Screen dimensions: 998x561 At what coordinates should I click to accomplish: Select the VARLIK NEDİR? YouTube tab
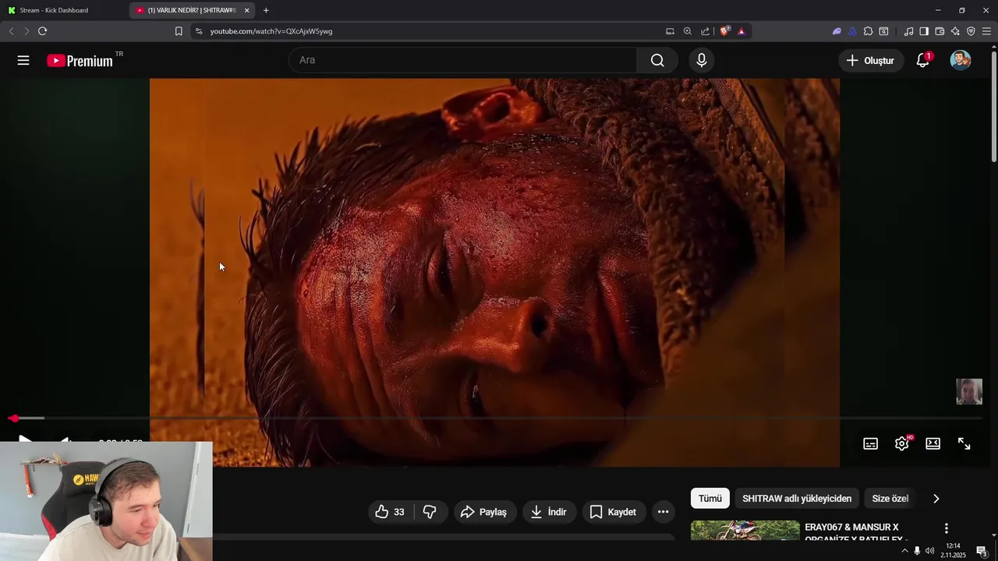click(187, 10)
